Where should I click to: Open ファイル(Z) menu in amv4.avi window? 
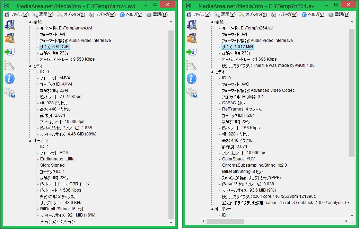pos(17,15)
